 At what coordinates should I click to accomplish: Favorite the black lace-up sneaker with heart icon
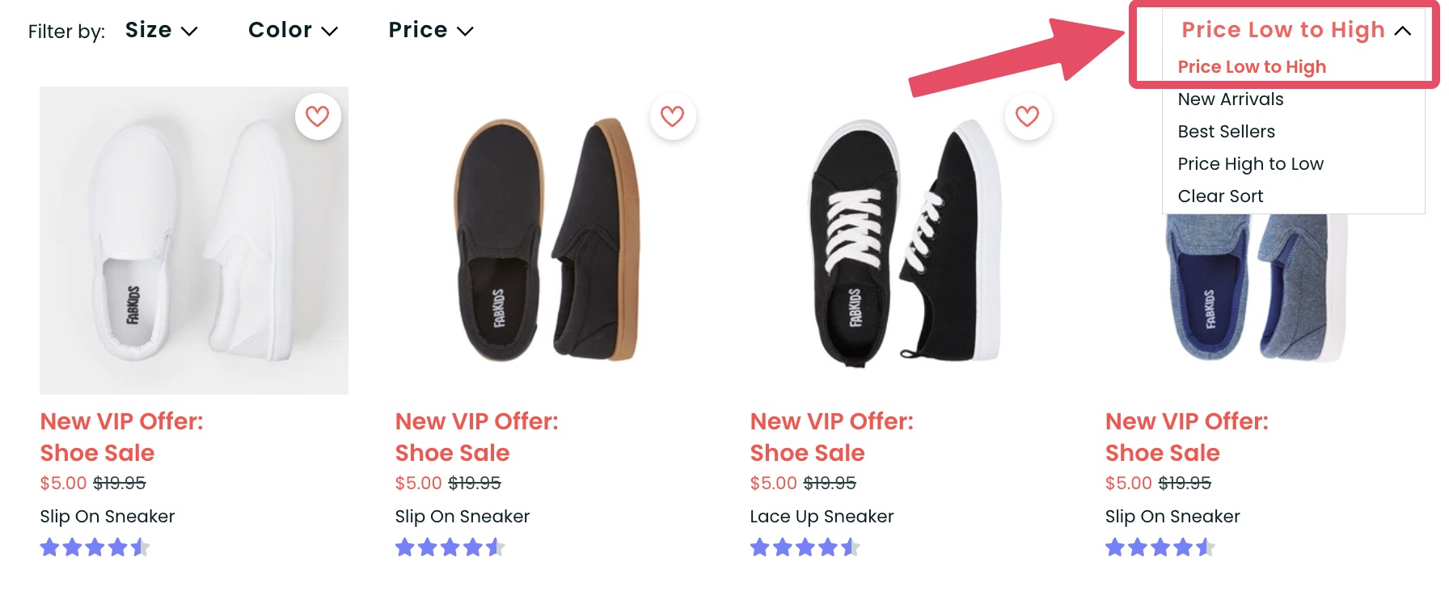(x=1028, y=116)
